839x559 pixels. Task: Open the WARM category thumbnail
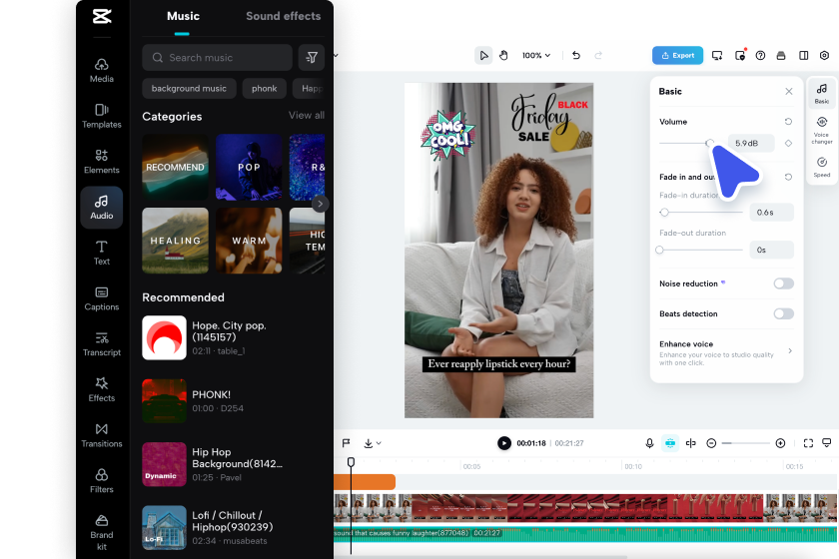point(249,241)
